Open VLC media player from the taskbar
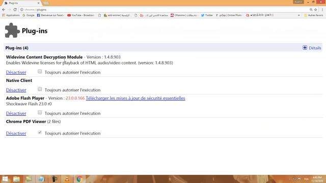The height and width of the screenshot is (183, 326). [x=67, y=179]
